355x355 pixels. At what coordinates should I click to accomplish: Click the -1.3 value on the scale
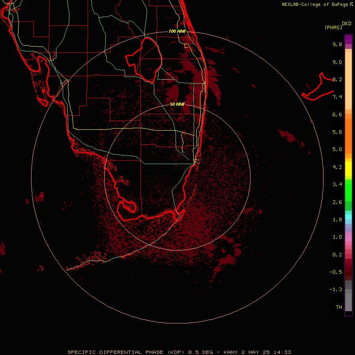click(336, 290)
